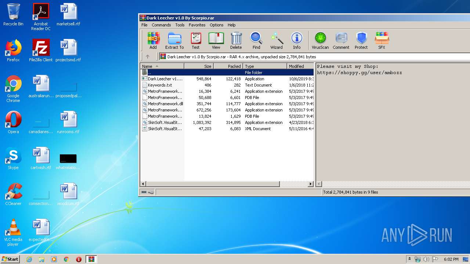Screen dimensions: 470x264
Task: Open the Wizard tool
Action: pos(276,40)
